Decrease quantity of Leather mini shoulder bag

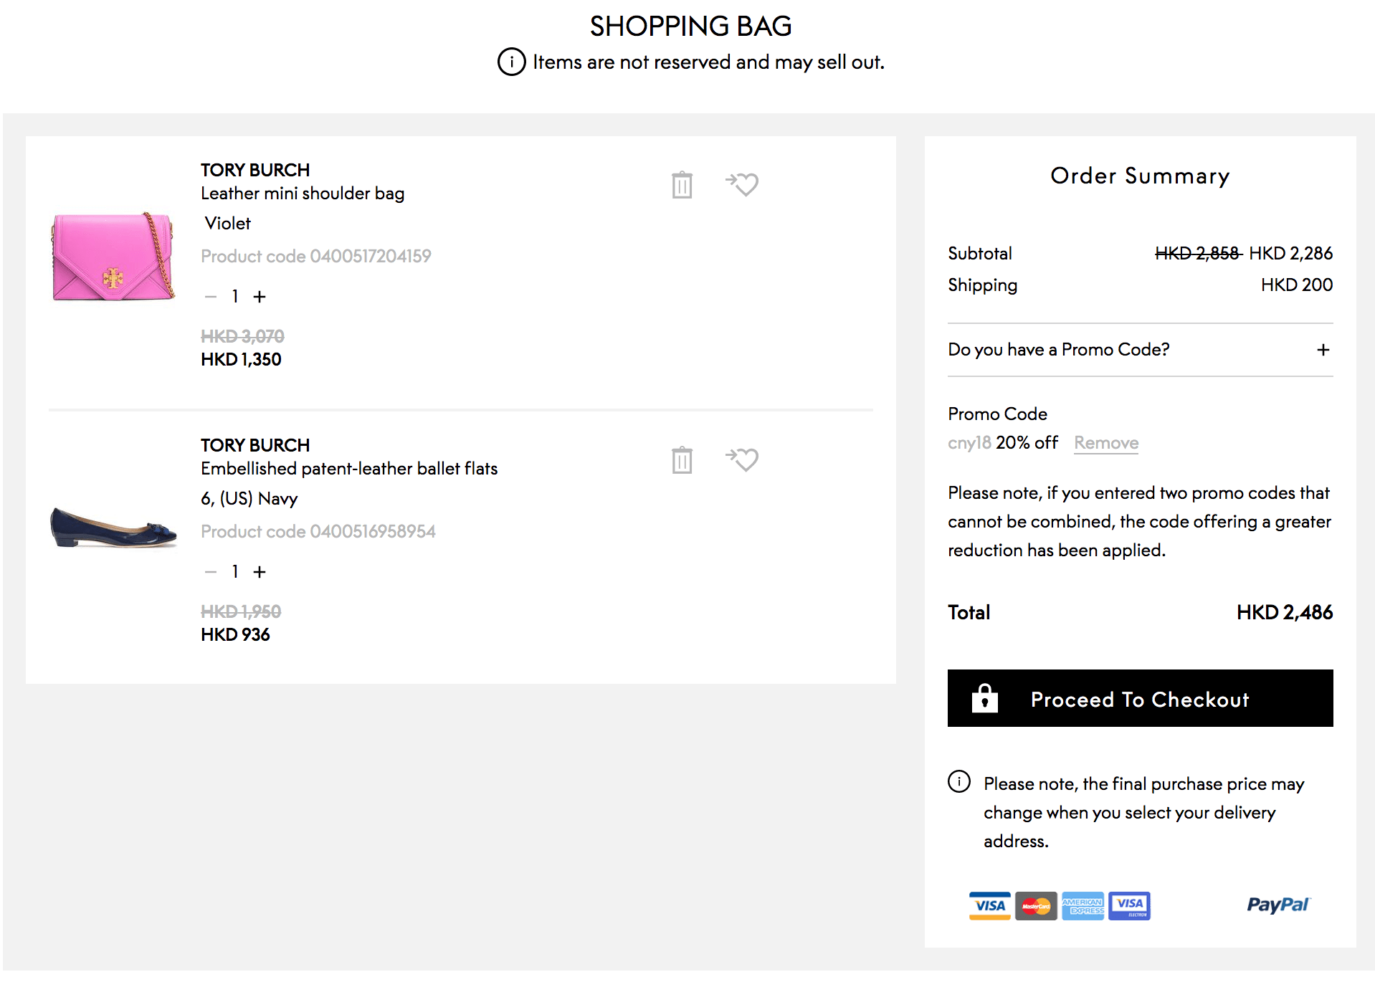[x=211, y=297]
